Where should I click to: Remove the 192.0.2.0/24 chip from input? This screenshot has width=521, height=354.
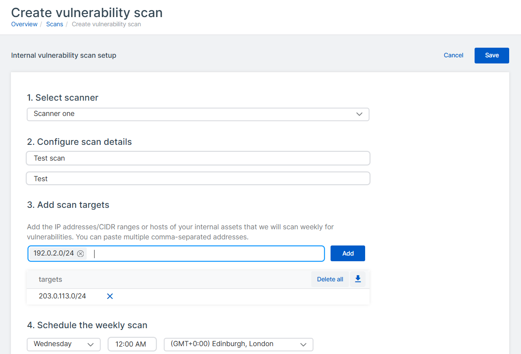point(81,253)
